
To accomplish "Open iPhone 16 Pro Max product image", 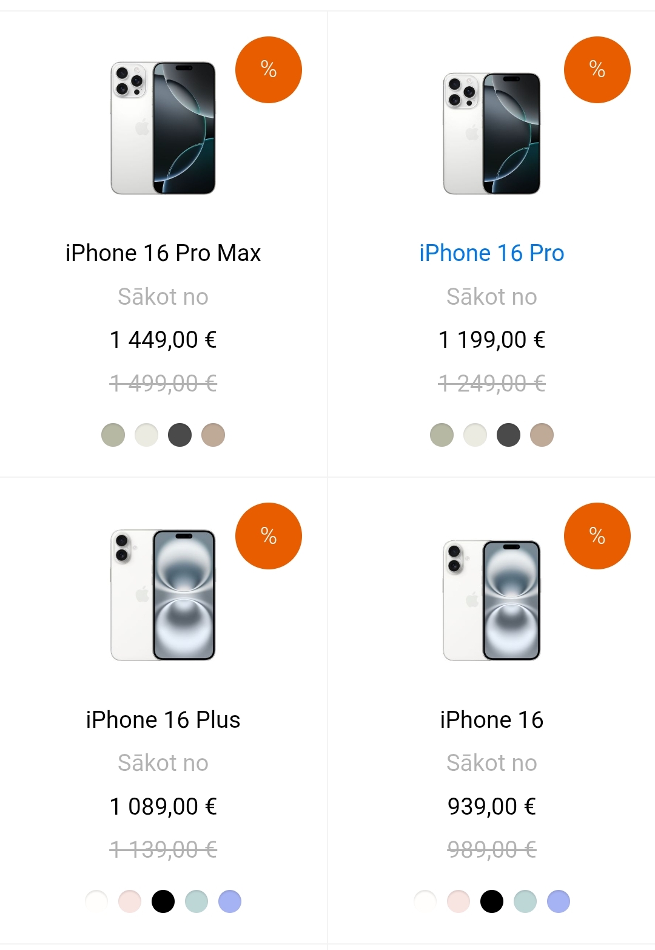I will click(163, 128).
